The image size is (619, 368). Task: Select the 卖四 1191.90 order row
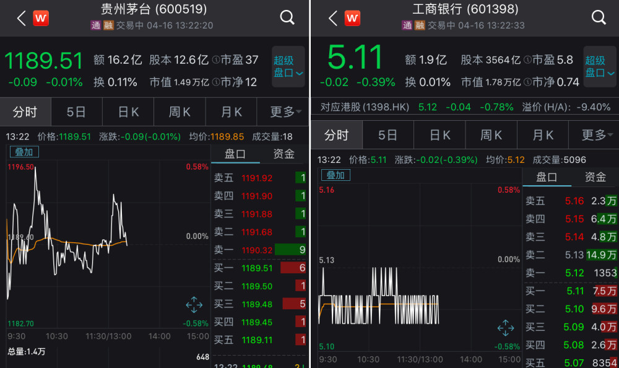(x=260, y=196)
